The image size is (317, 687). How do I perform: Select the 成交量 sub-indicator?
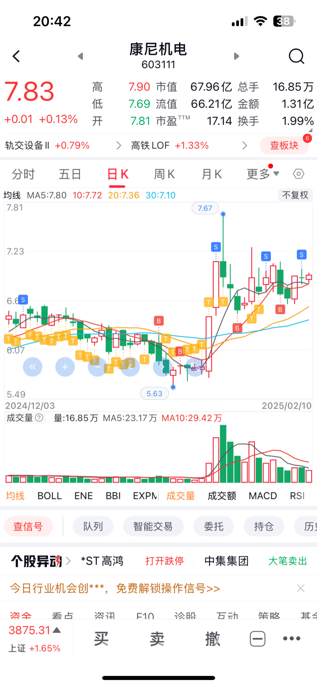pos(180,495)
